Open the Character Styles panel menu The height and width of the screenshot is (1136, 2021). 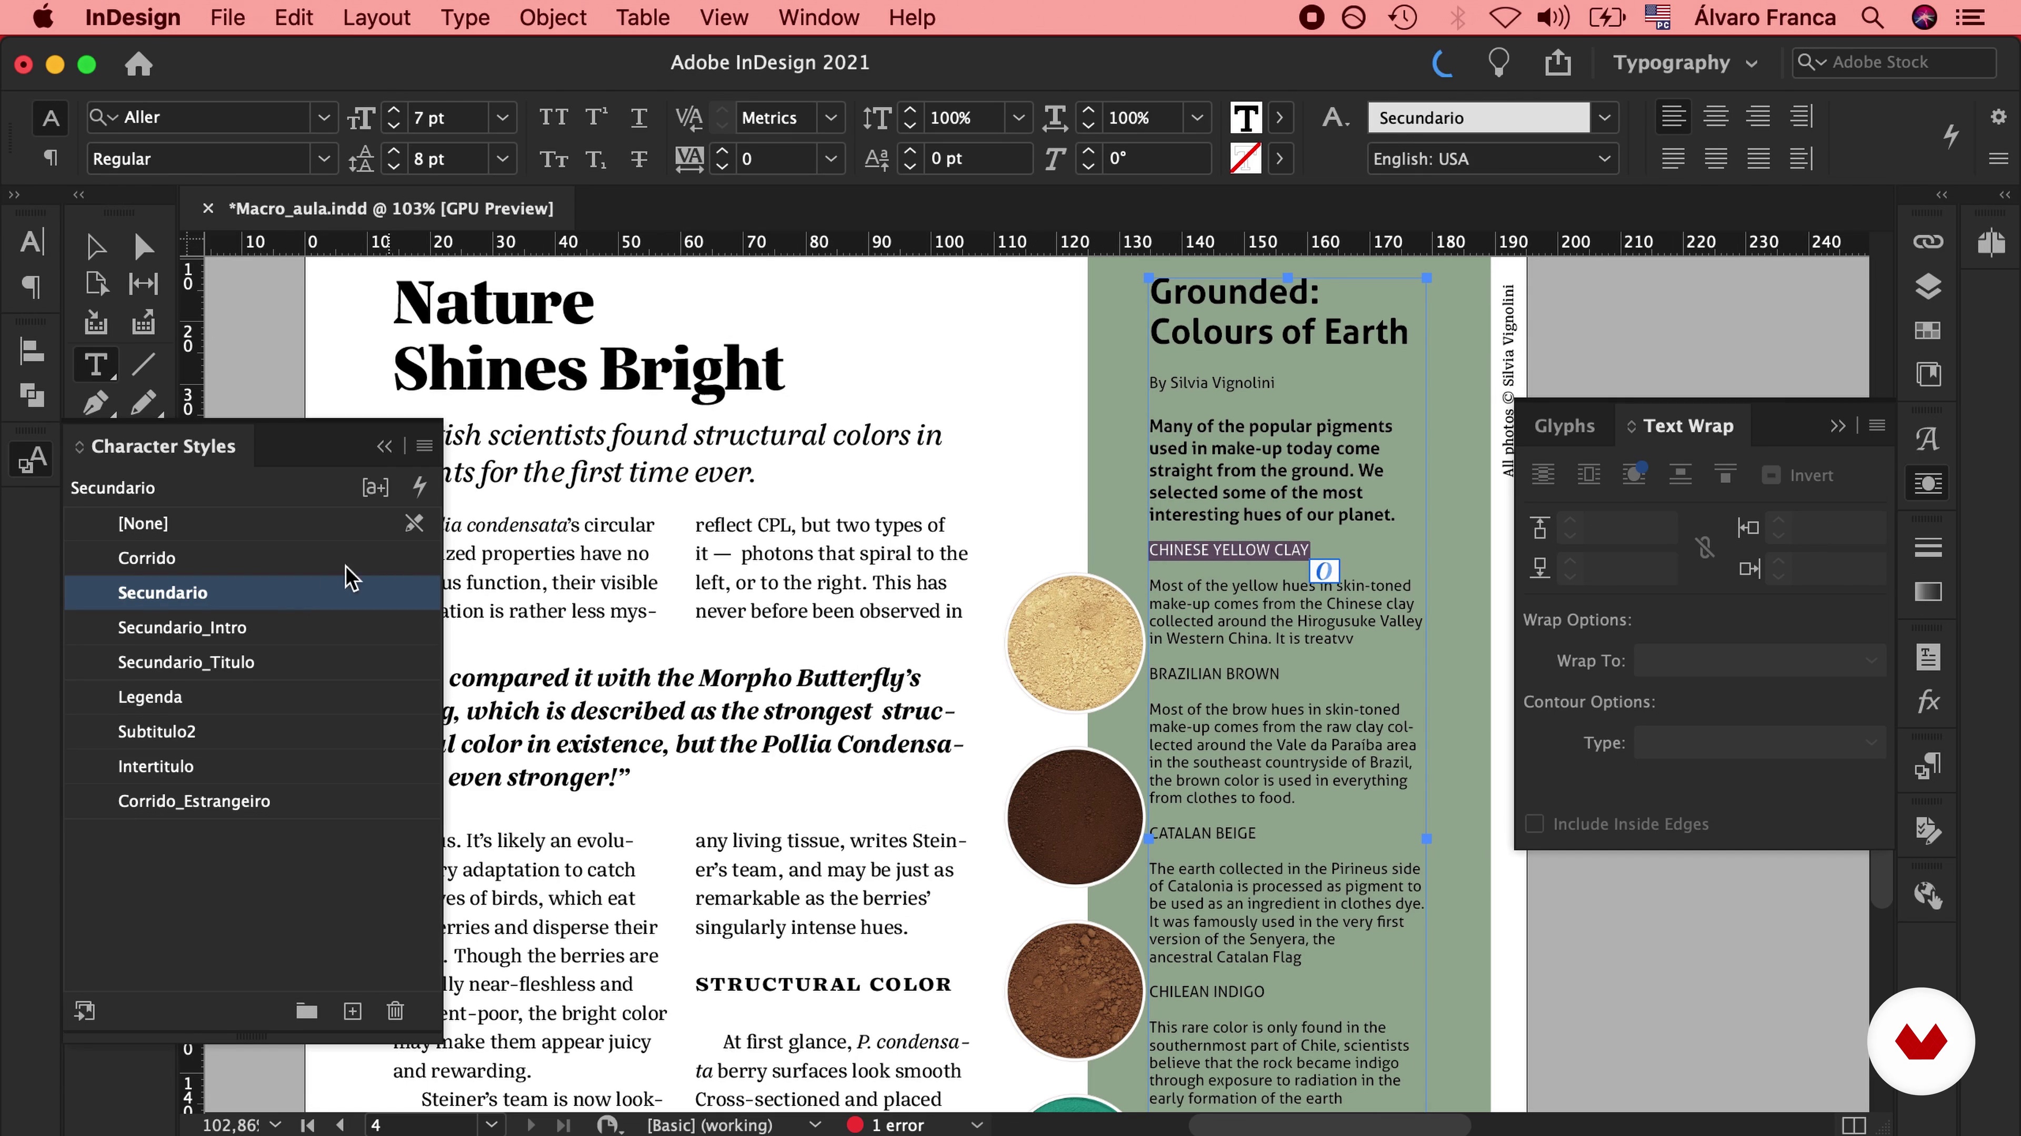424,446
